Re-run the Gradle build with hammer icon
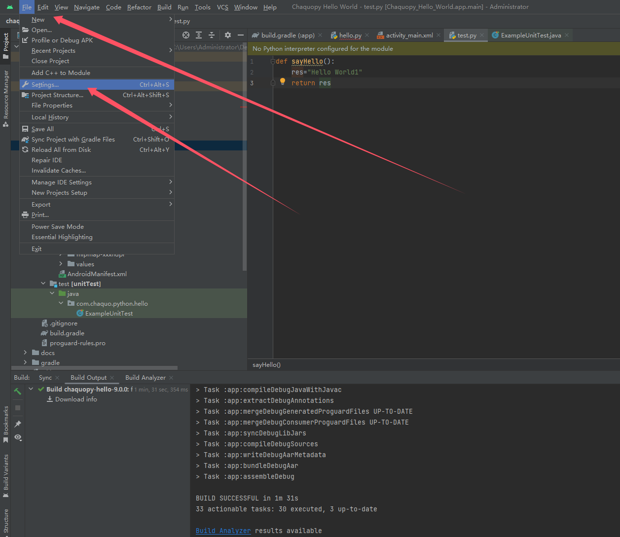 coord(17,391)
